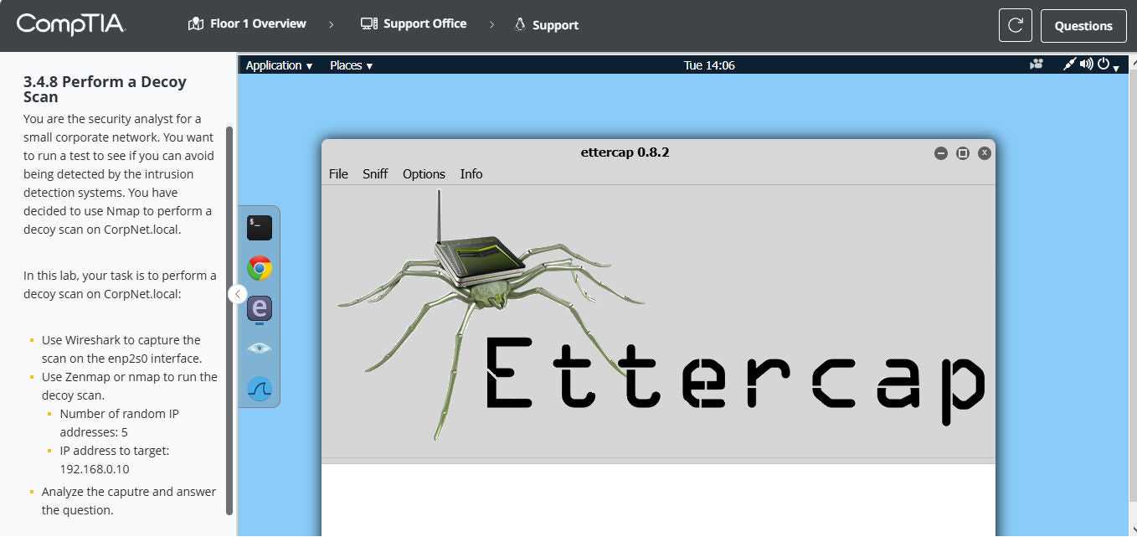Click the CompTIA logo
Screen dimensions: 1137x537
tap(71, 25)
